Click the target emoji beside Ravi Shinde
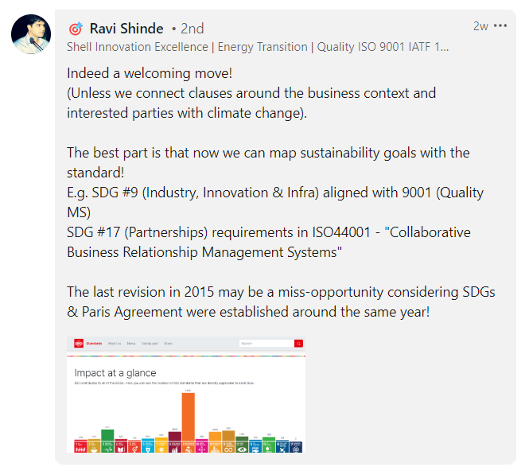The width and height of the screenshot is (525, 467). pos(76,29)
